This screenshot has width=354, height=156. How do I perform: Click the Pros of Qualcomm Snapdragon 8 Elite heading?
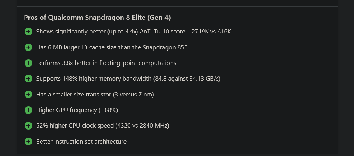97,18
